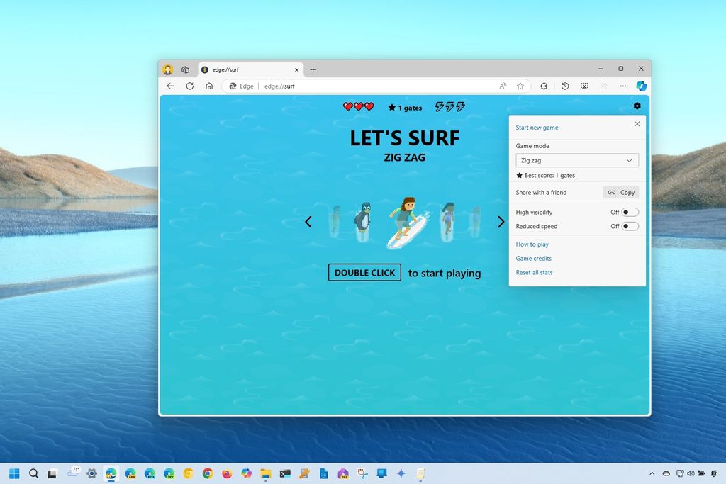Start a new game

[x=537, y=127]
